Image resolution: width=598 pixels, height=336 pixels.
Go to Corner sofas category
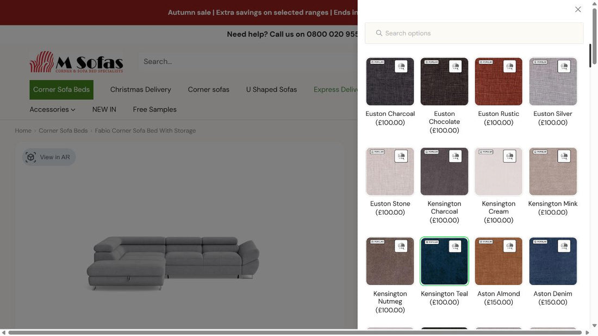tap(209, 90)
